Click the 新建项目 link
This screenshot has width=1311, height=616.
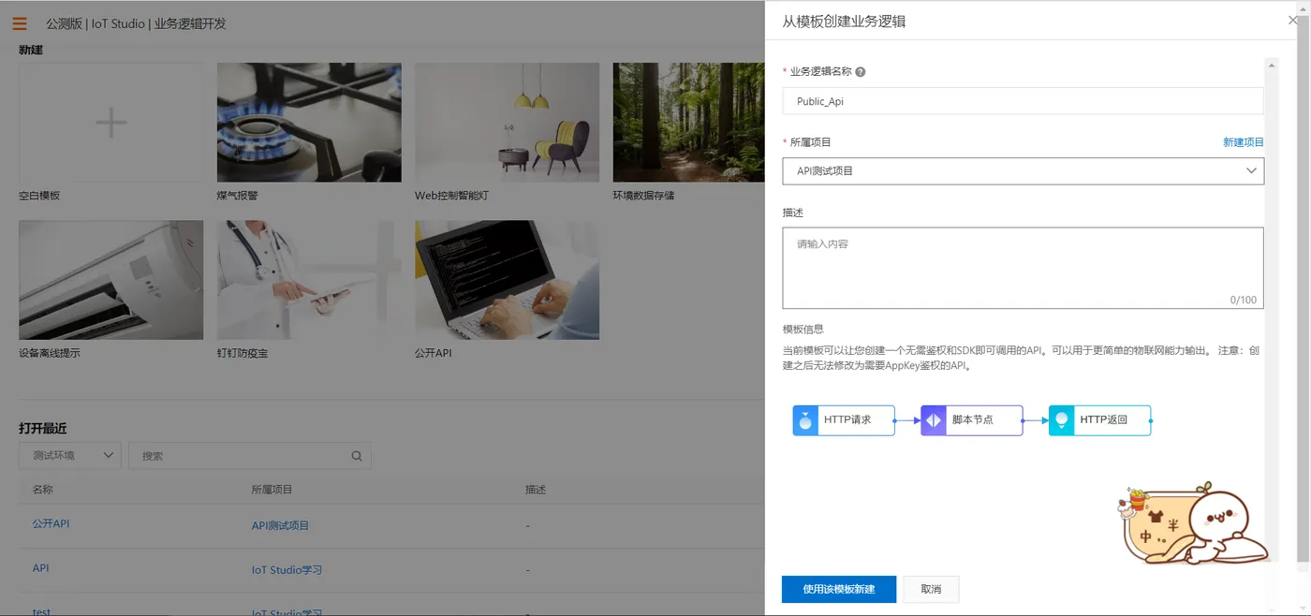coord(1244,142)
